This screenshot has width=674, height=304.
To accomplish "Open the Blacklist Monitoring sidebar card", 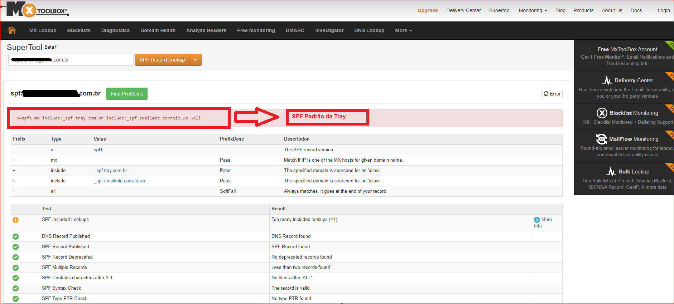I will coord(624,117).
